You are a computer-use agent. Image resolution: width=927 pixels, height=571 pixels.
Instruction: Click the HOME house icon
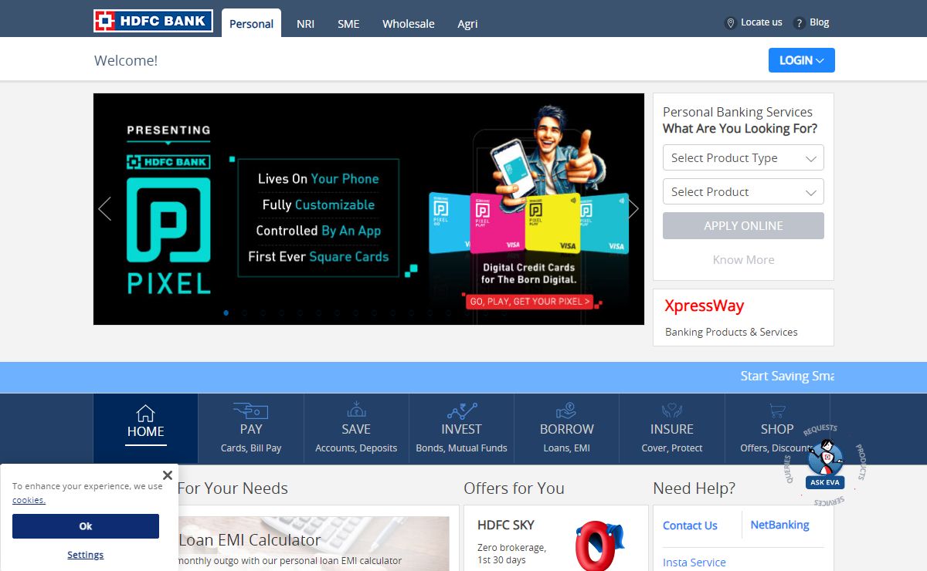pyautogui.click(x=145, y=413)
